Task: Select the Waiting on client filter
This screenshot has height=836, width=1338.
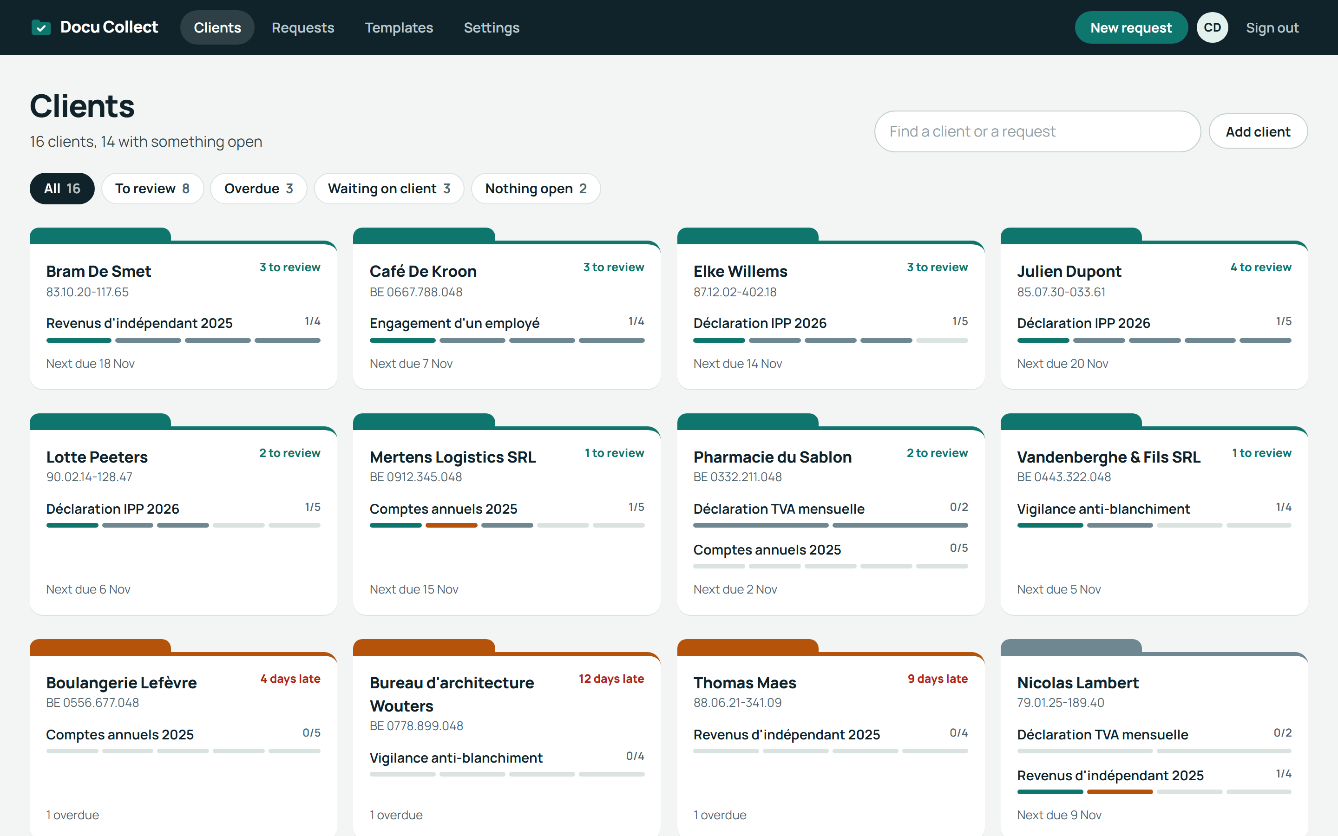Action: [389, 189]
